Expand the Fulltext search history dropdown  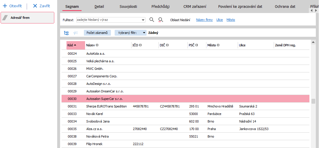coord(143,20)
